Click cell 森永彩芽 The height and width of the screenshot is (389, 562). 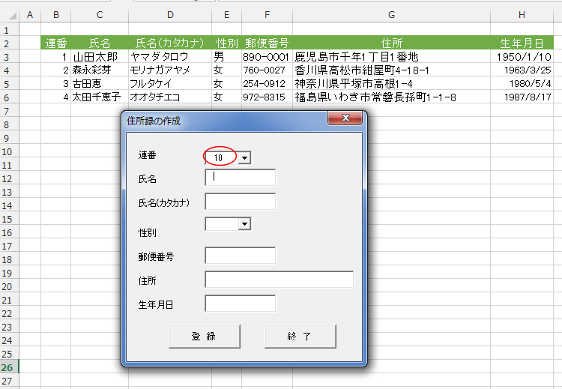100,70
